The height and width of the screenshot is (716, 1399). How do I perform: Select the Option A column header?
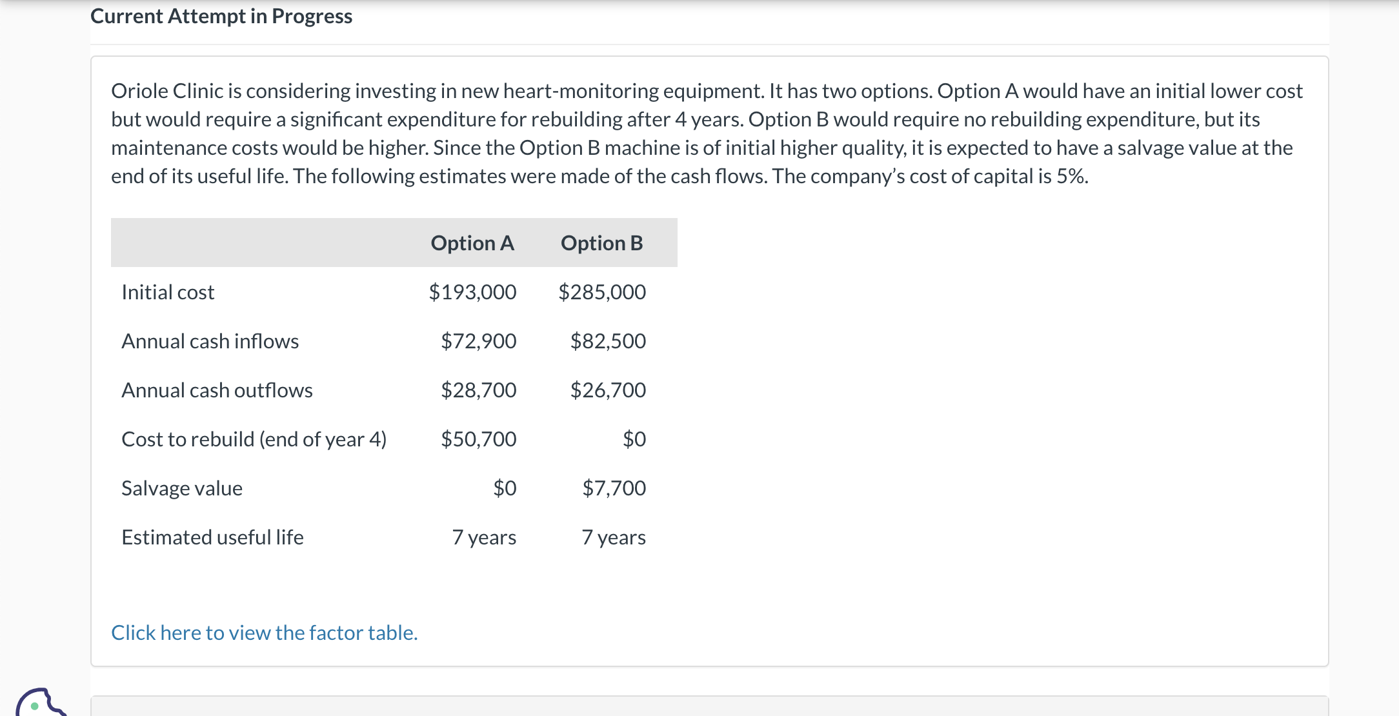click(472, 243)
